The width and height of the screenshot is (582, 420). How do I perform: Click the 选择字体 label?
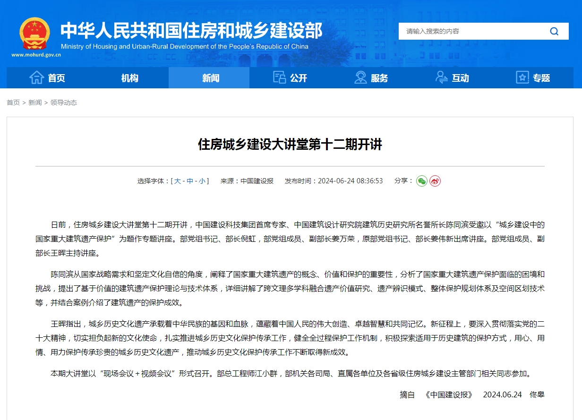tap(154, 181)
